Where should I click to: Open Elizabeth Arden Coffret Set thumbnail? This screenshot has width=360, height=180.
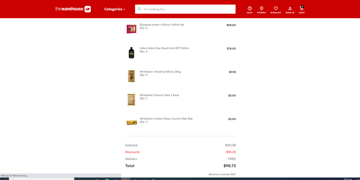pos(131,29)
